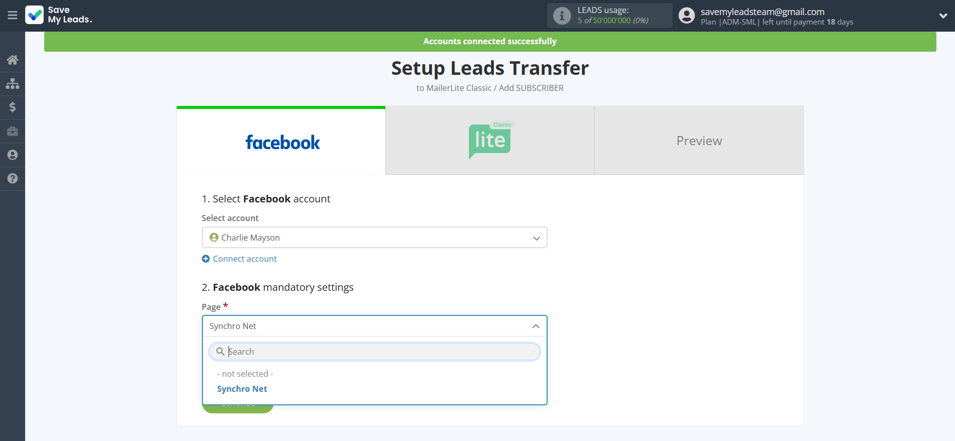Open the briefcase services icon
This screenshot has width=955, height=441.
[13, 131]
